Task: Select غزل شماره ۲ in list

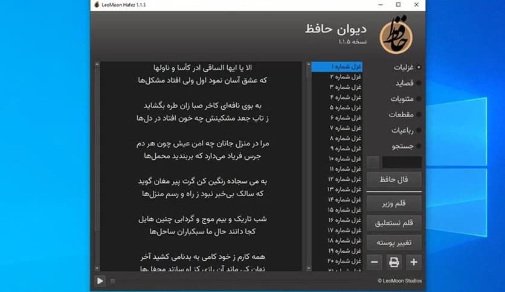Action: coord(337,77)
